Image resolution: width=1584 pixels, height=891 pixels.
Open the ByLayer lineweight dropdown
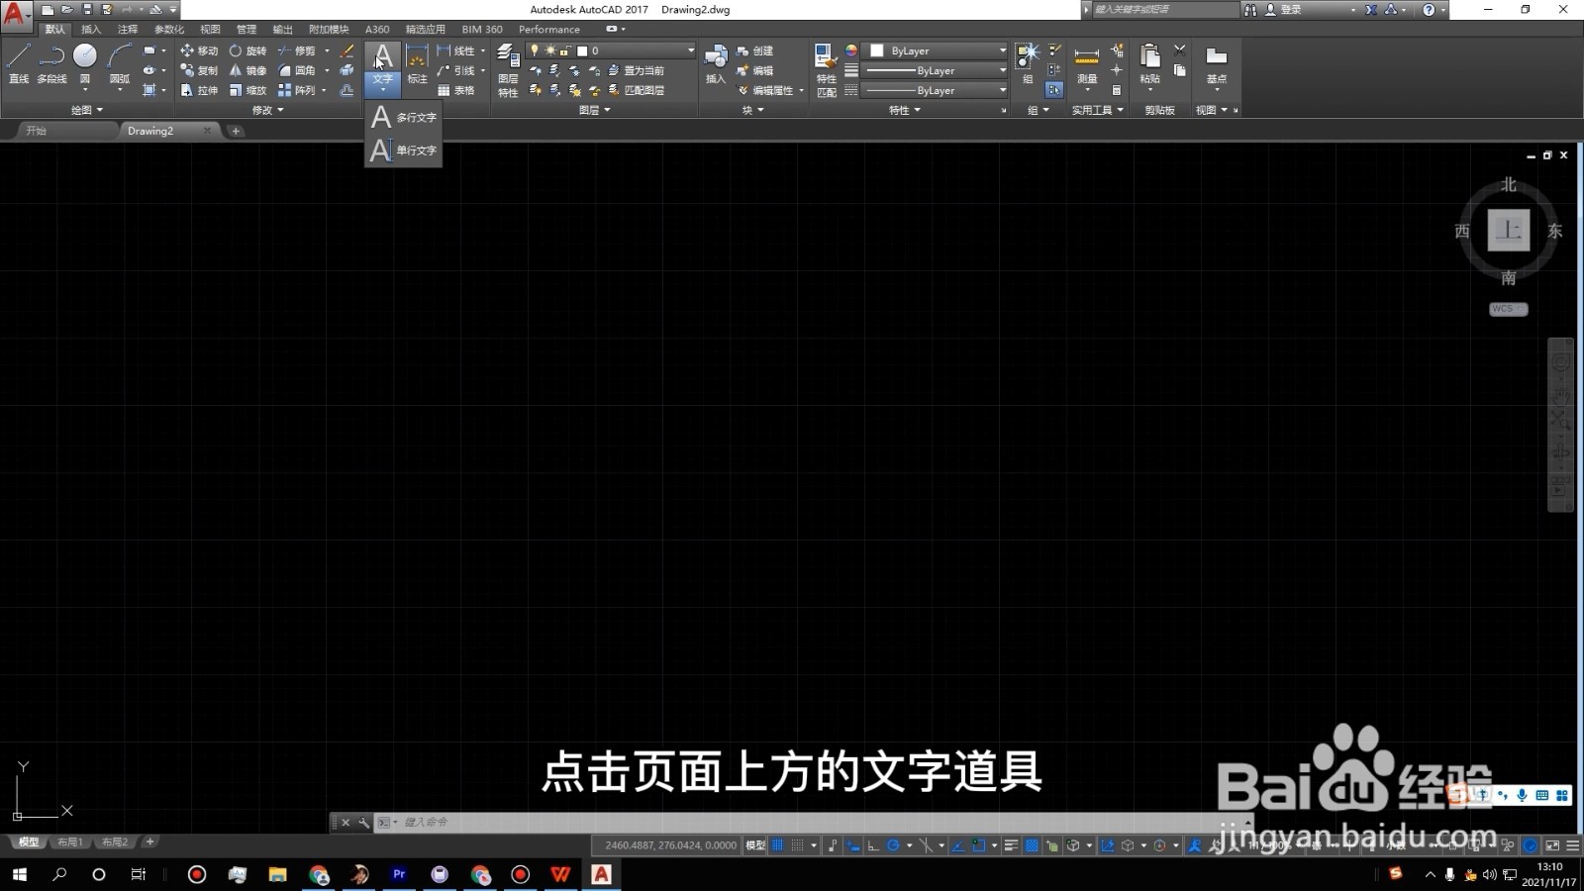point(936,70)
